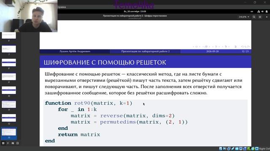Close the document viewer with the X button
This screenshot has height=151, width=270.
click(267, 17)
